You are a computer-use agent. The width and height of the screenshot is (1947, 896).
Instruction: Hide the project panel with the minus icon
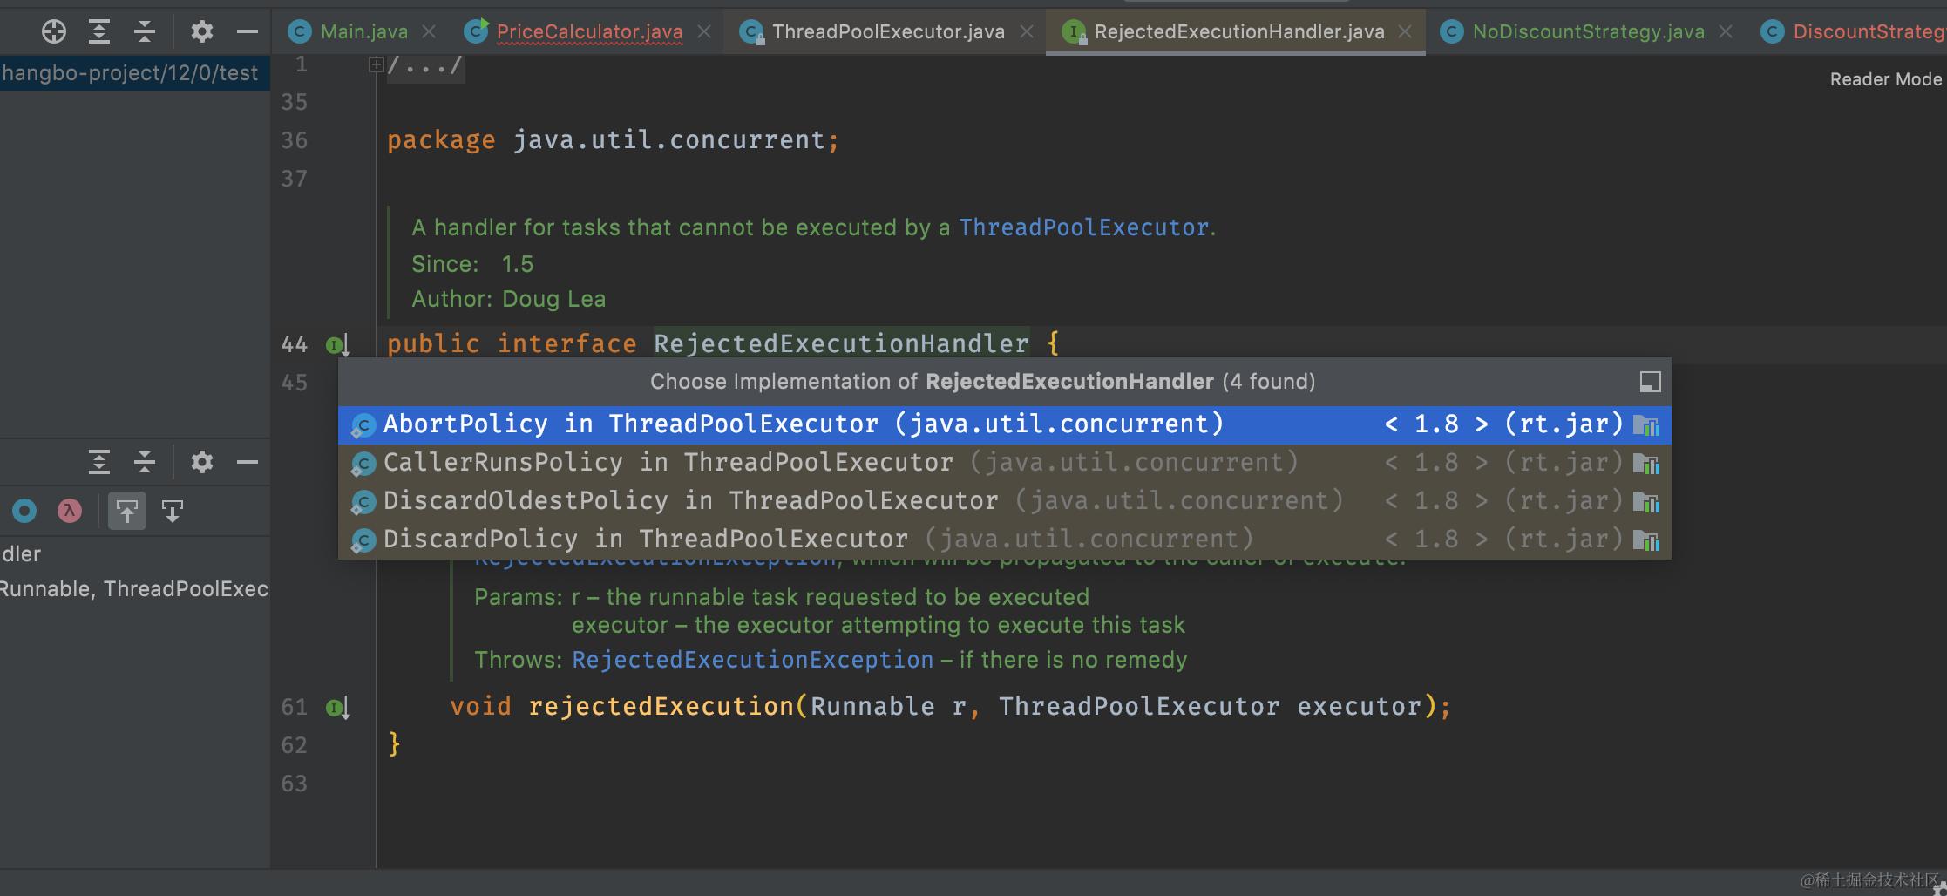(x=248, y=31)
